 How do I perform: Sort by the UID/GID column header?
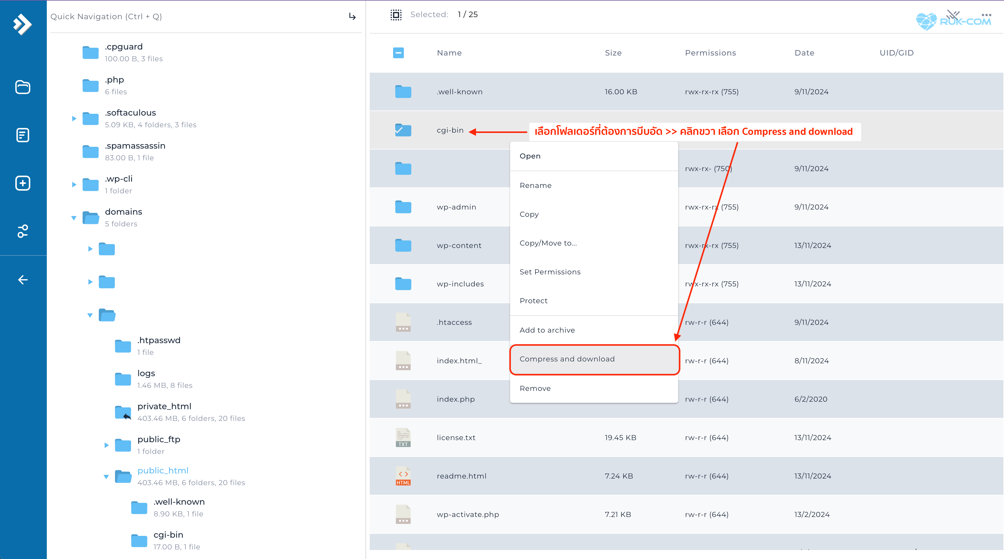pos(897,53)
